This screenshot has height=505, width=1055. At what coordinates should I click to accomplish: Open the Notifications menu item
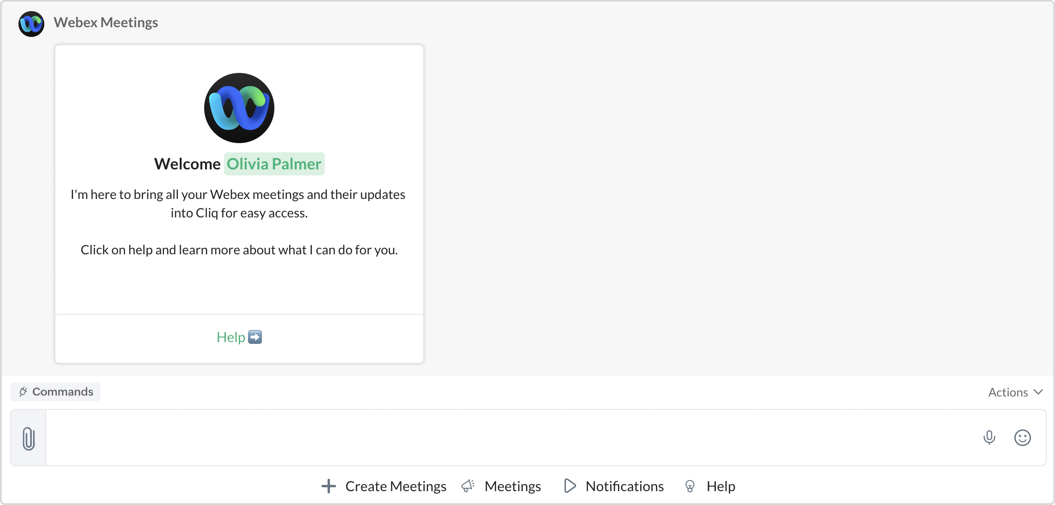pos(625,486)
